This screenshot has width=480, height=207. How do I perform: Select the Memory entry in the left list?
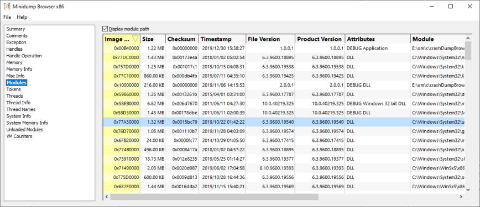tap(14, 62)
